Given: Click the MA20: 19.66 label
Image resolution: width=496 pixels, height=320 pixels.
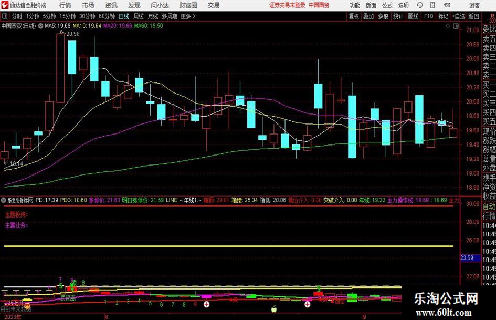Looking at the screenshot, I should tap(118, 26).
